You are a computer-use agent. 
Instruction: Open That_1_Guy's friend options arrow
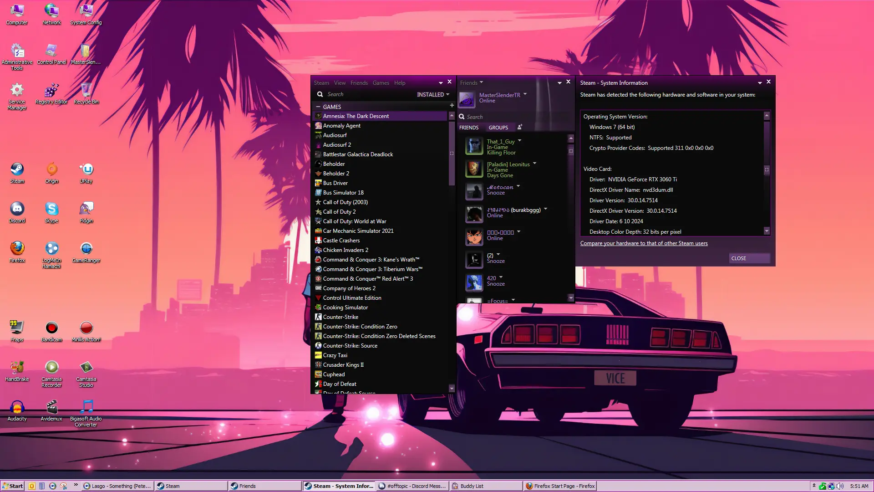519,141
